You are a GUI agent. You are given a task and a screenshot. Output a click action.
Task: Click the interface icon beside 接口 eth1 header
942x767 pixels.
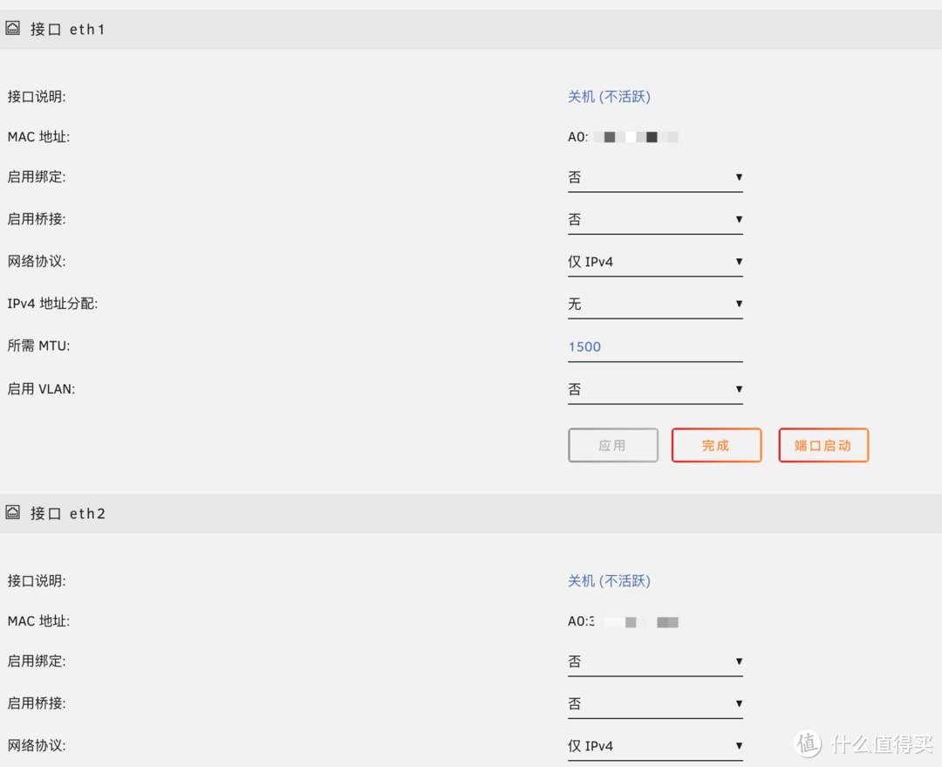pyautogui.click(x=12, y=28)
